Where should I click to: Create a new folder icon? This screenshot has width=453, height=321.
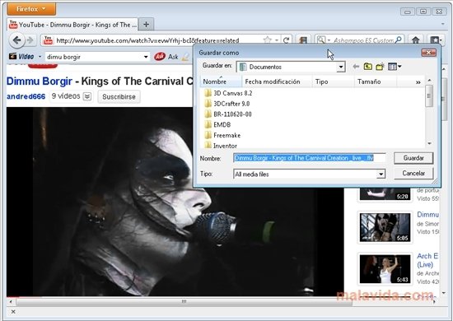coord(380,67)
